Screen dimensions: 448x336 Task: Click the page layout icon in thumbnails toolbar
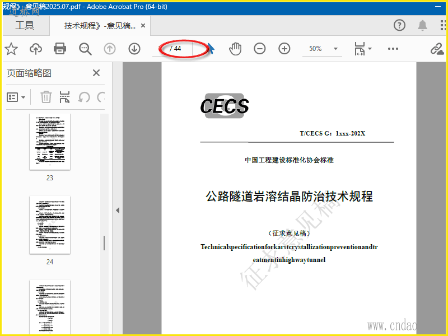coord(64,97)
